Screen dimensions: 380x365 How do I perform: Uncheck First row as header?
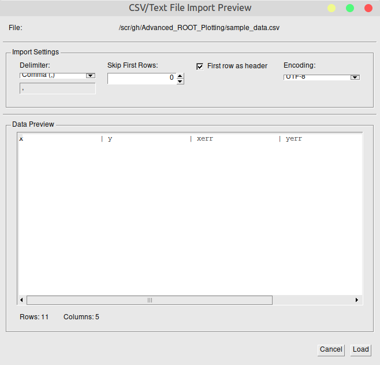[x=200, y=66]
